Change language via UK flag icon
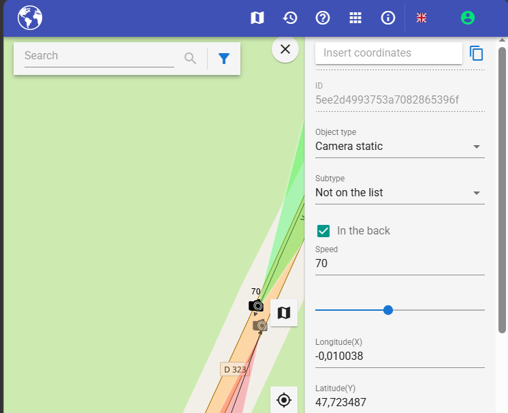Image resolution: width=508 pixels, height=413 pixels. [x=422, y=18]
